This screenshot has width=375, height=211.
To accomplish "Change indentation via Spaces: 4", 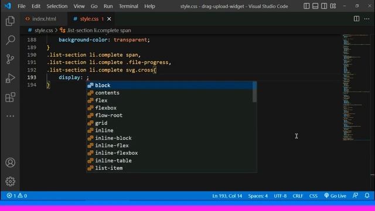I will tap(258, 196).
